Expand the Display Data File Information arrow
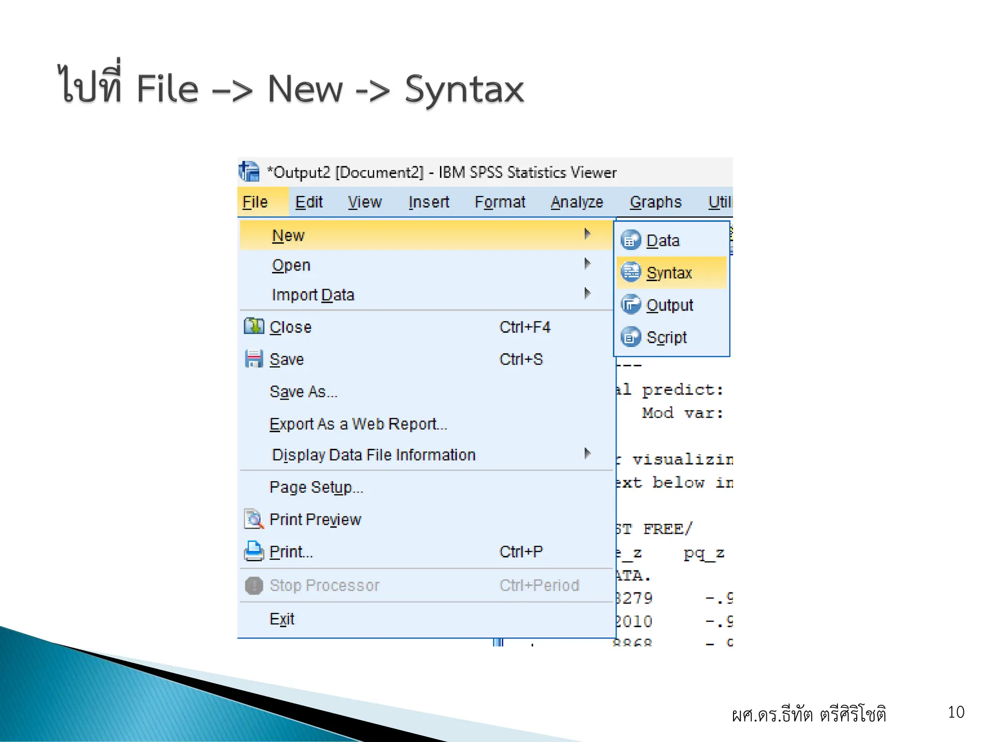The image size is (989, 742). 587,454
